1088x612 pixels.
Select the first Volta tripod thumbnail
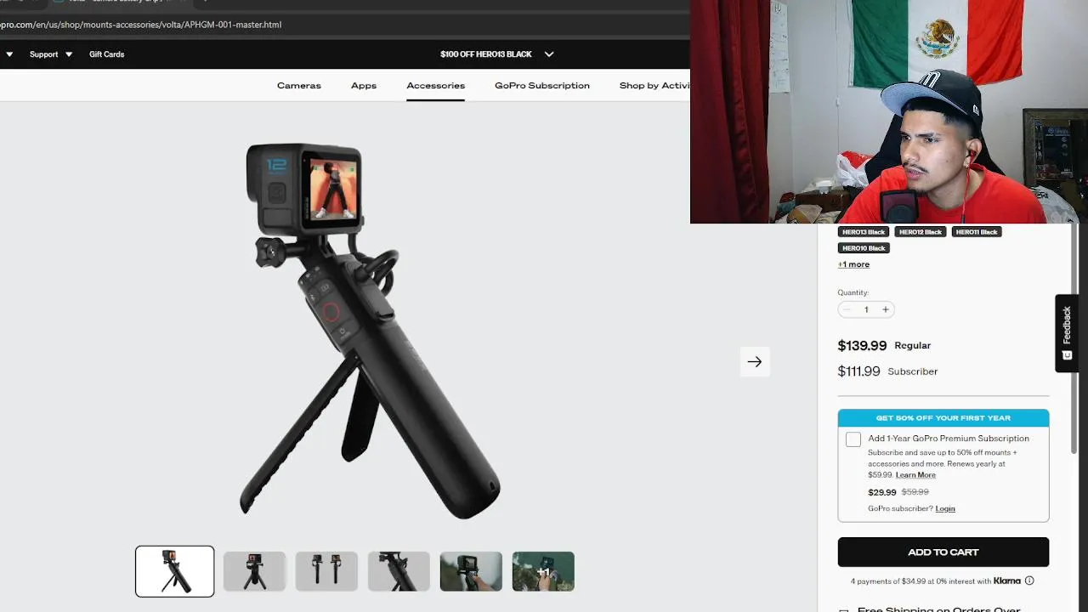[x=175, y=571]
